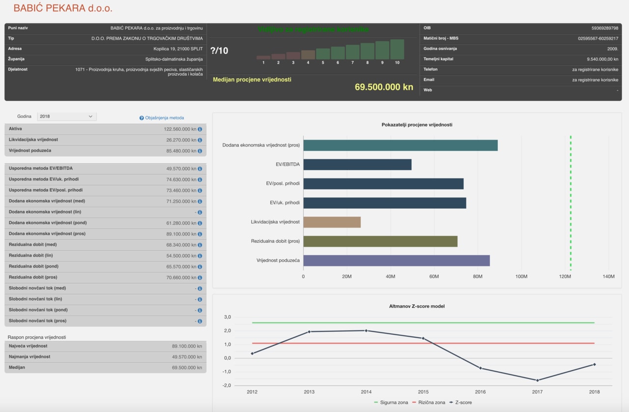This screenshot has height=412, width=629.
Task: Click the rating bar labeled 10
Action: (x=397, y=50)
